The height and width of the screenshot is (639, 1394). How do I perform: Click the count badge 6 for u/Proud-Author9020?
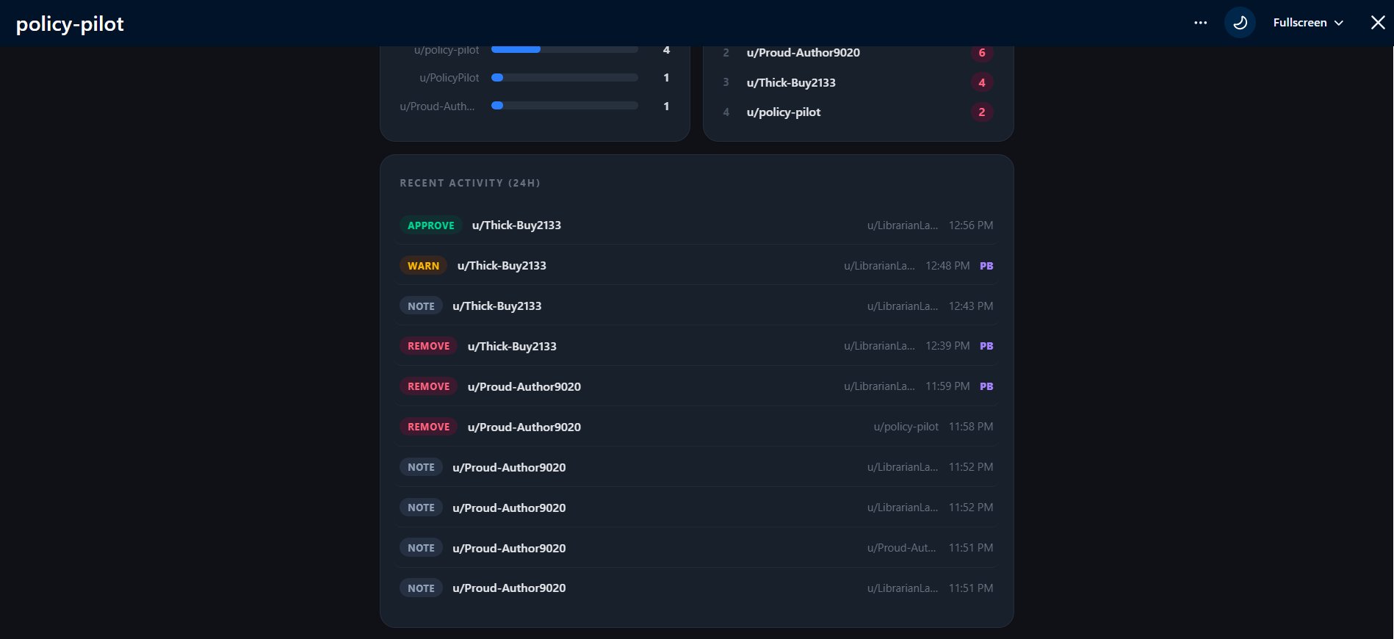pos(982,53)
